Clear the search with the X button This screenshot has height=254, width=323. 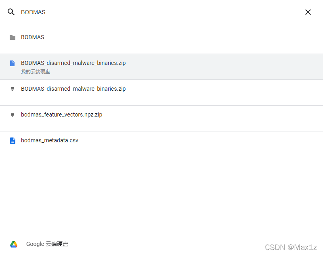tap(308, 12)
